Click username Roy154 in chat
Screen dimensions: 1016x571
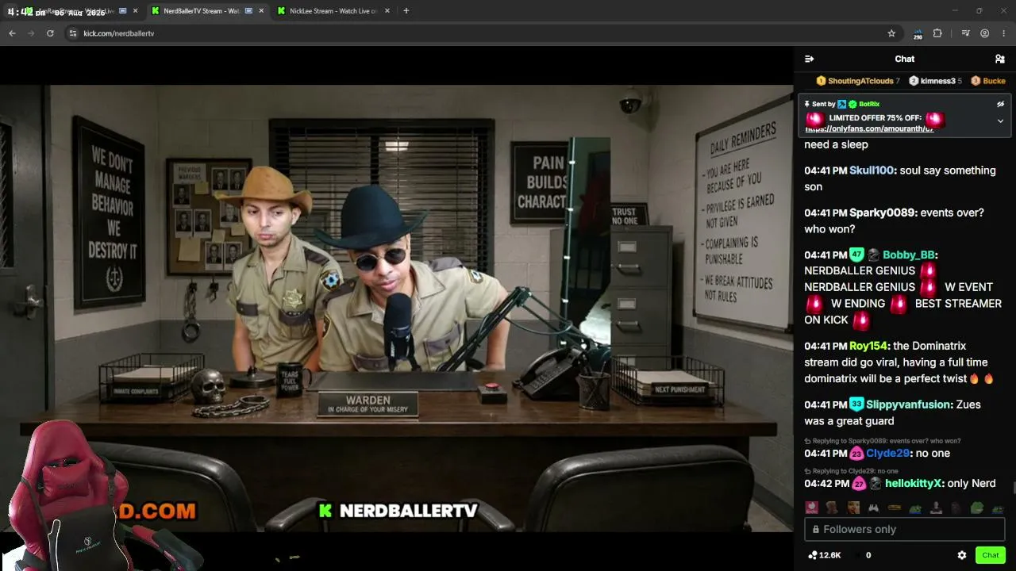(x=868, y=346)
